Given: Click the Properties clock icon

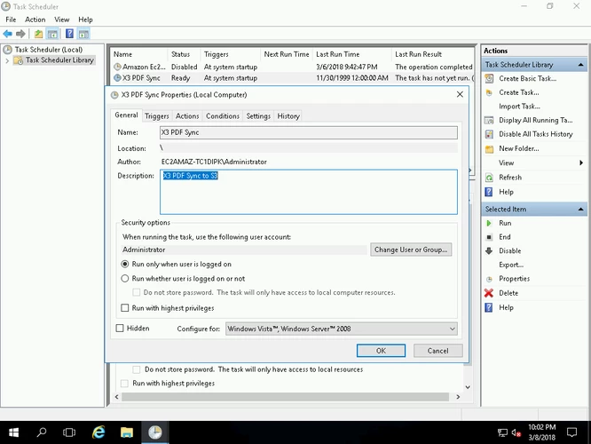Looking at the screenshot, I should click(x=489, y=279).
